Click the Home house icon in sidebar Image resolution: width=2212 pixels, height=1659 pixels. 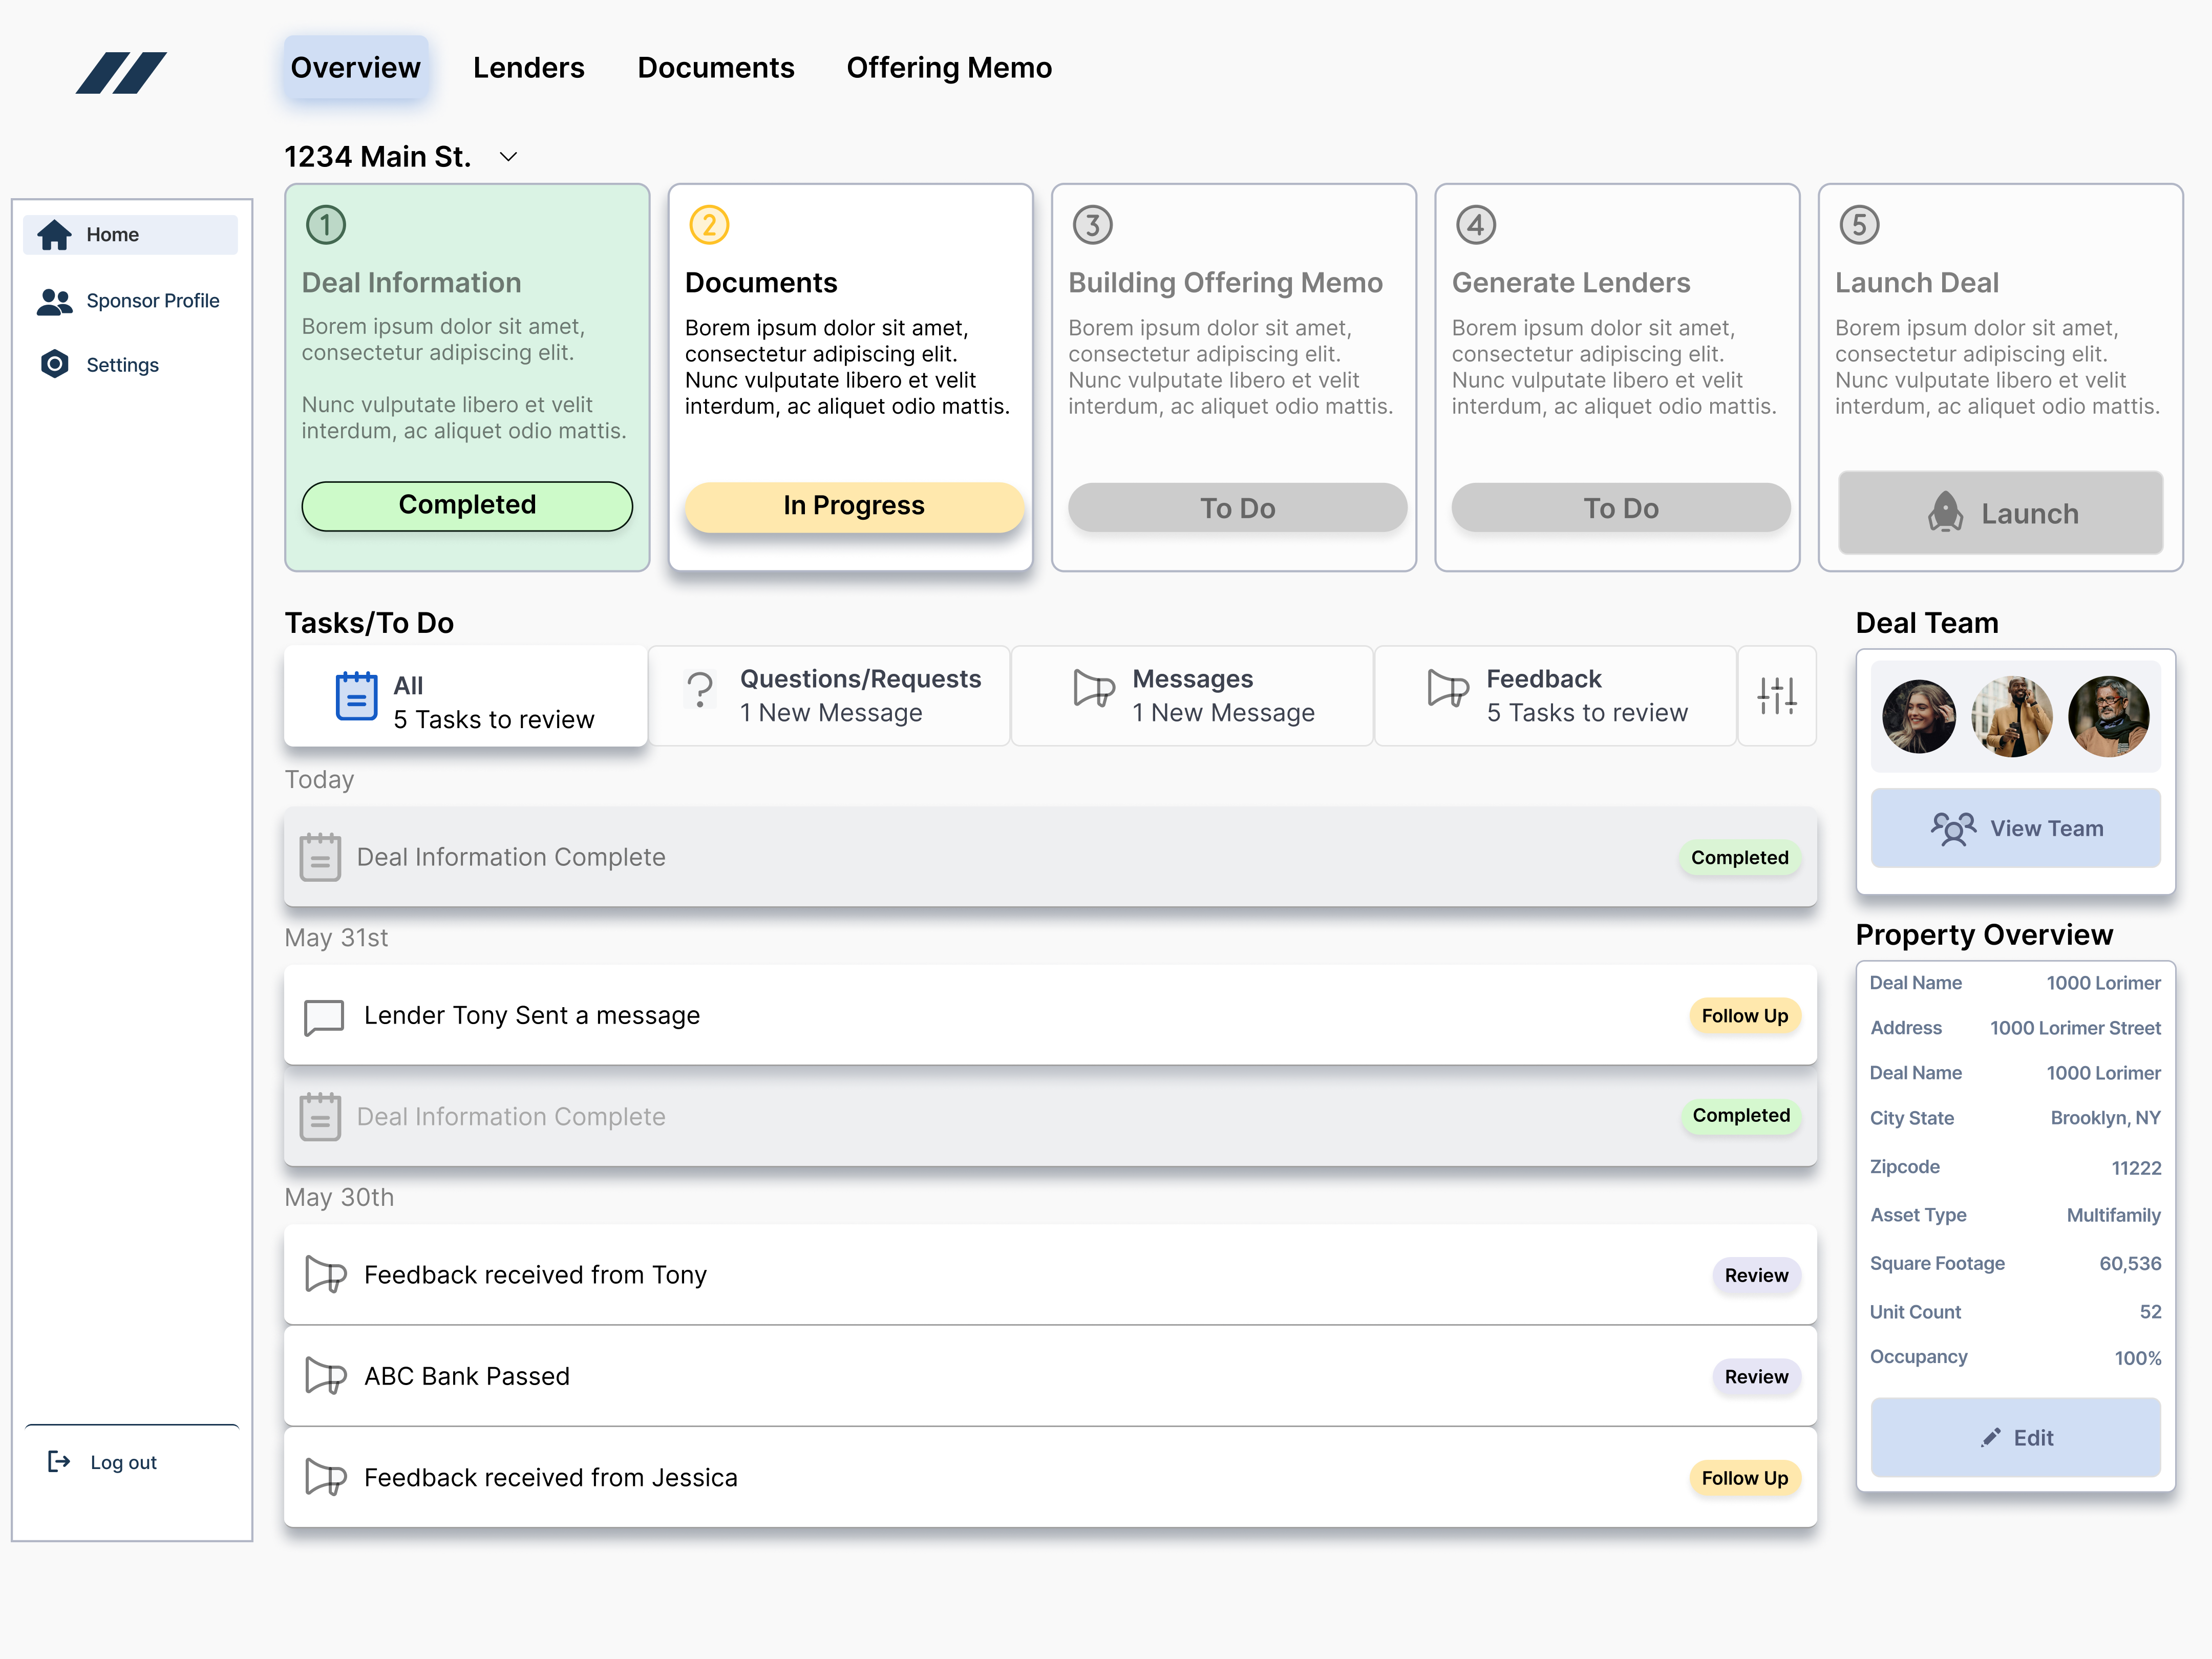[55, 235]
